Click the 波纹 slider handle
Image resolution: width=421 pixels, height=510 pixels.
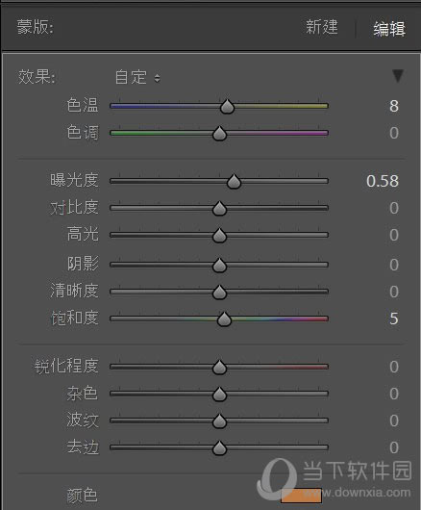[x=219, y=421]
